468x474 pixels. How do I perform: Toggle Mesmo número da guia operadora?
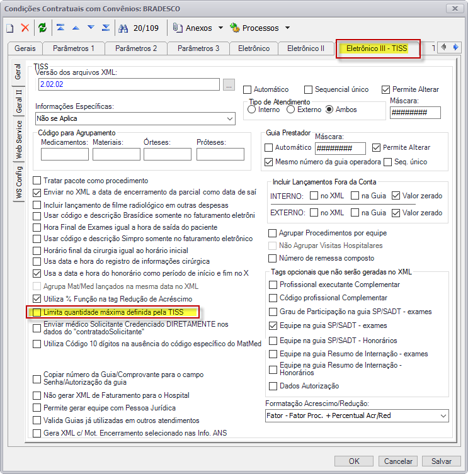268,162
